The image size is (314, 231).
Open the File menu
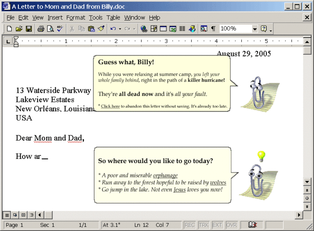(x=10, y=17)
